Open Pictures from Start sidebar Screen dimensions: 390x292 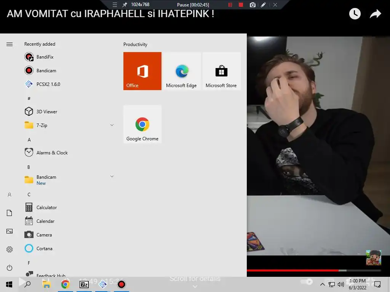point(10,231)
